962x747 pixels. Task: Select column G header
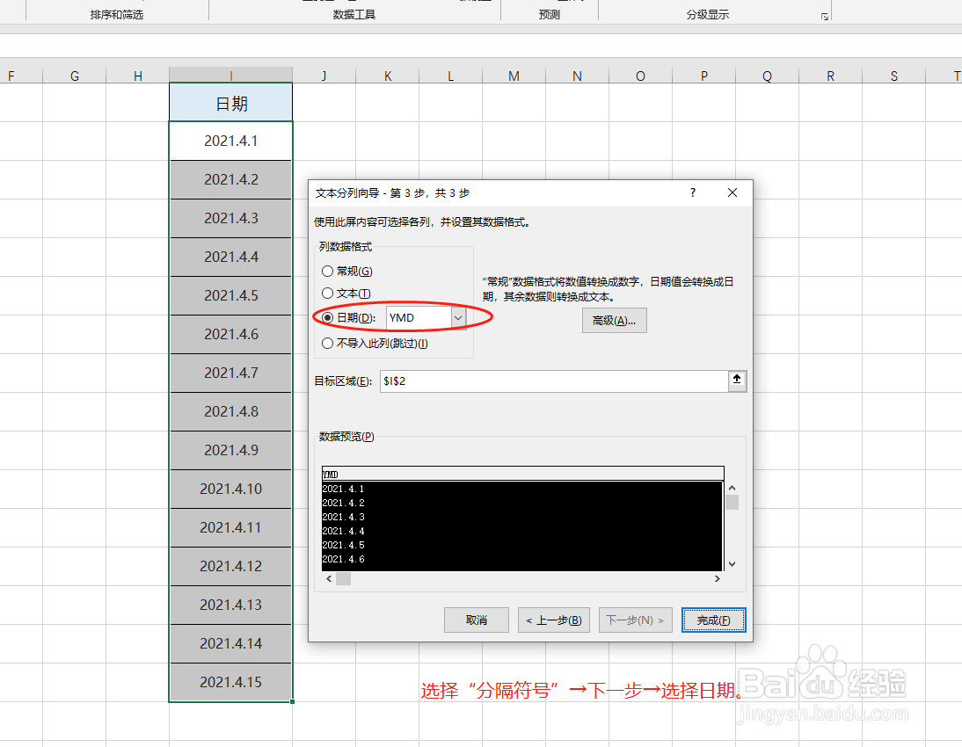(74, 76)
